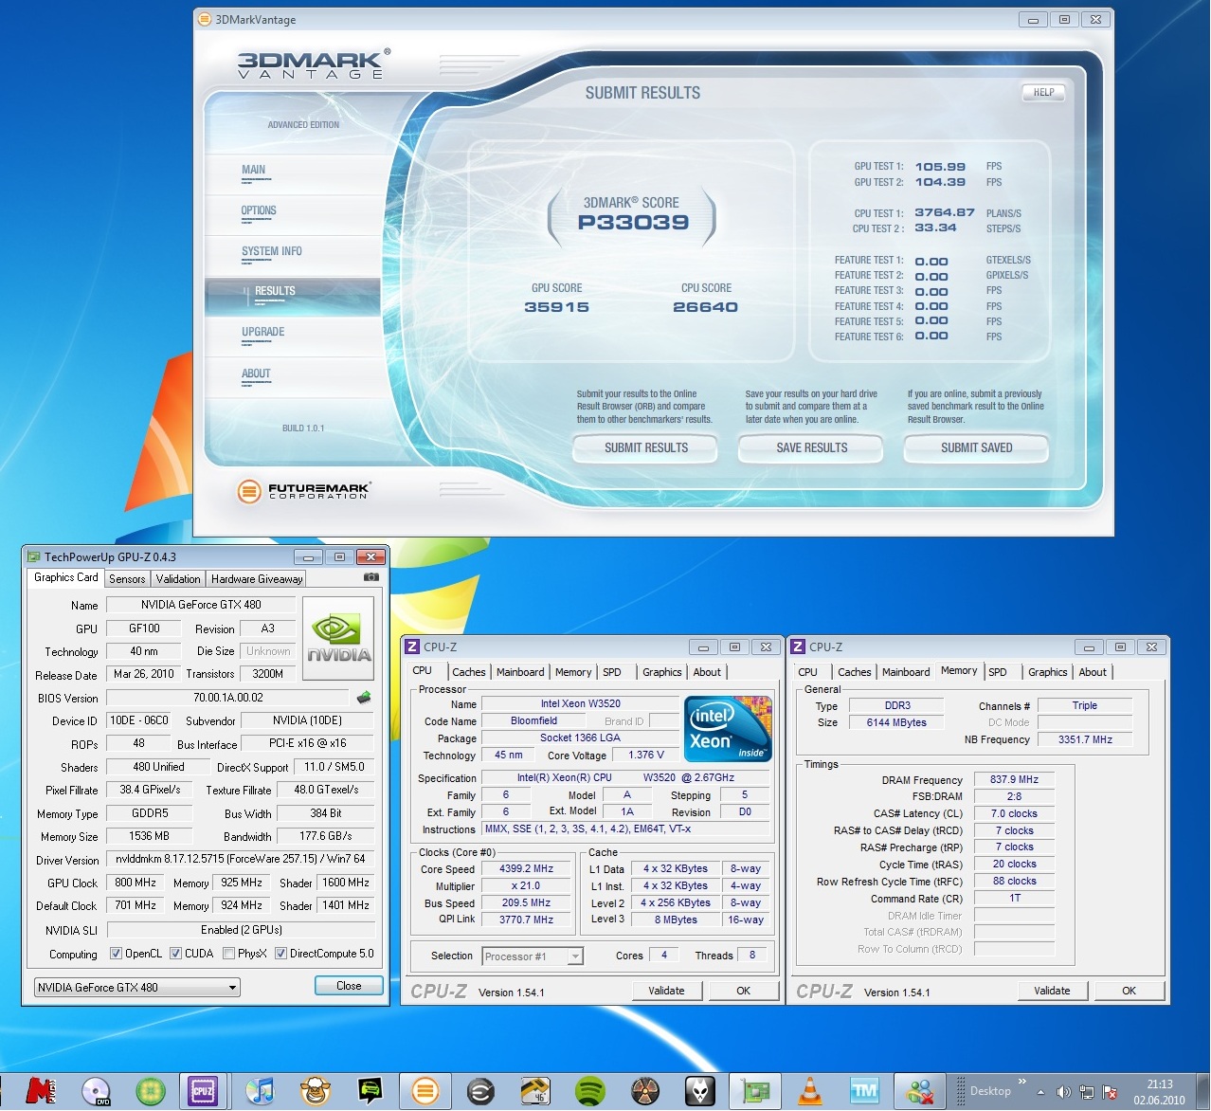Image resolution: width=1211 pixels, height=1111 pixels.
Task: Click the CPU score value 26640
Action: pyautogui.click(x=705, y=307)
